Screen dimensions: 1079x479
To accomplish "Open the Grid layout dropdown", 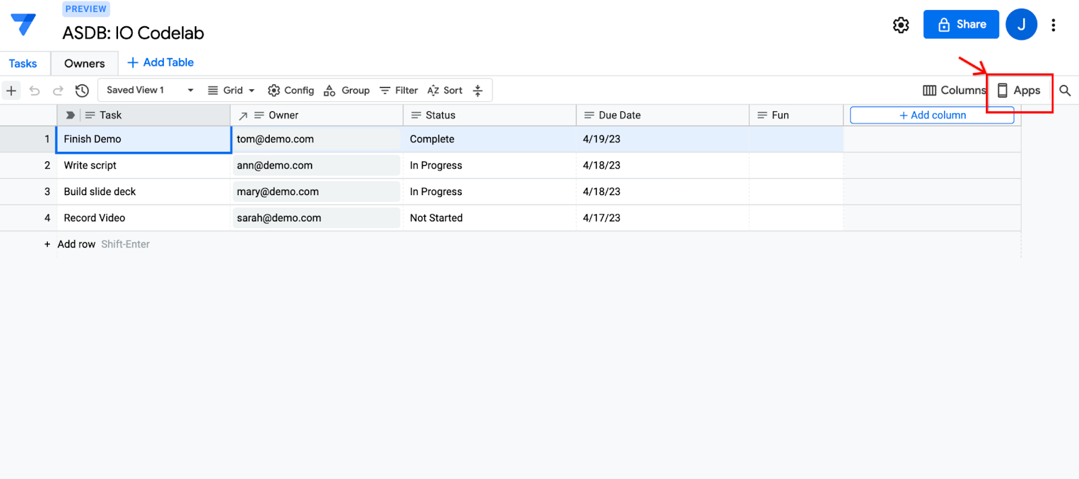I will (x=231, y=90).
